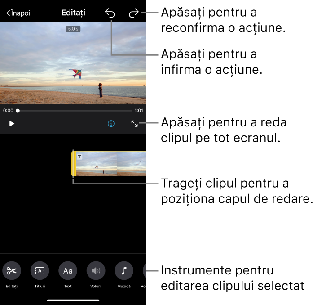The width and height of the screenshot is (326, 305).
Task: Open the Text tool (Aa)
Action: pyautogui.click(x=68, y=271)
